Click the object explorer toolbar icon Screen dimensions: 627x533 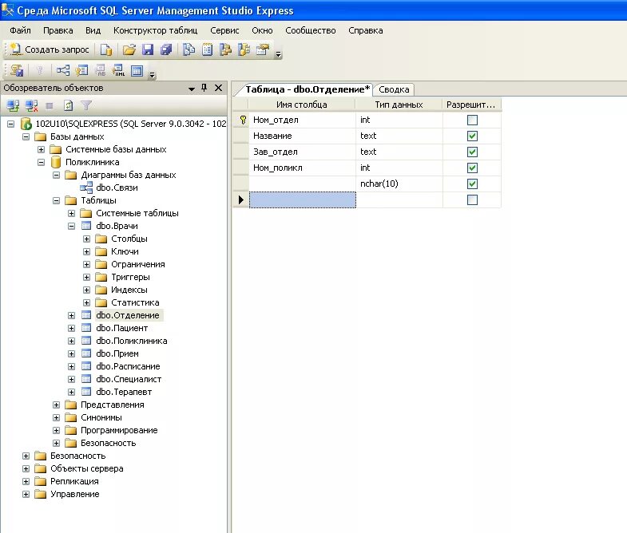(225, 49)
